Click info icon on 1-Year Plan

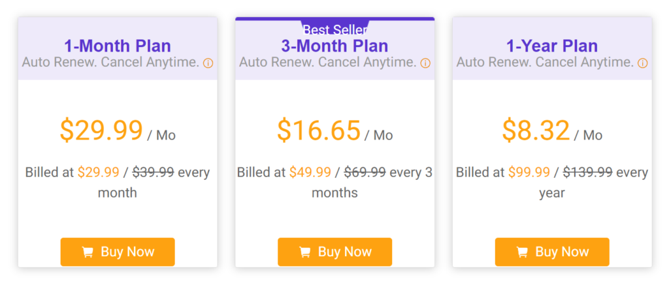pyautogui.click(x=643, y=63)
